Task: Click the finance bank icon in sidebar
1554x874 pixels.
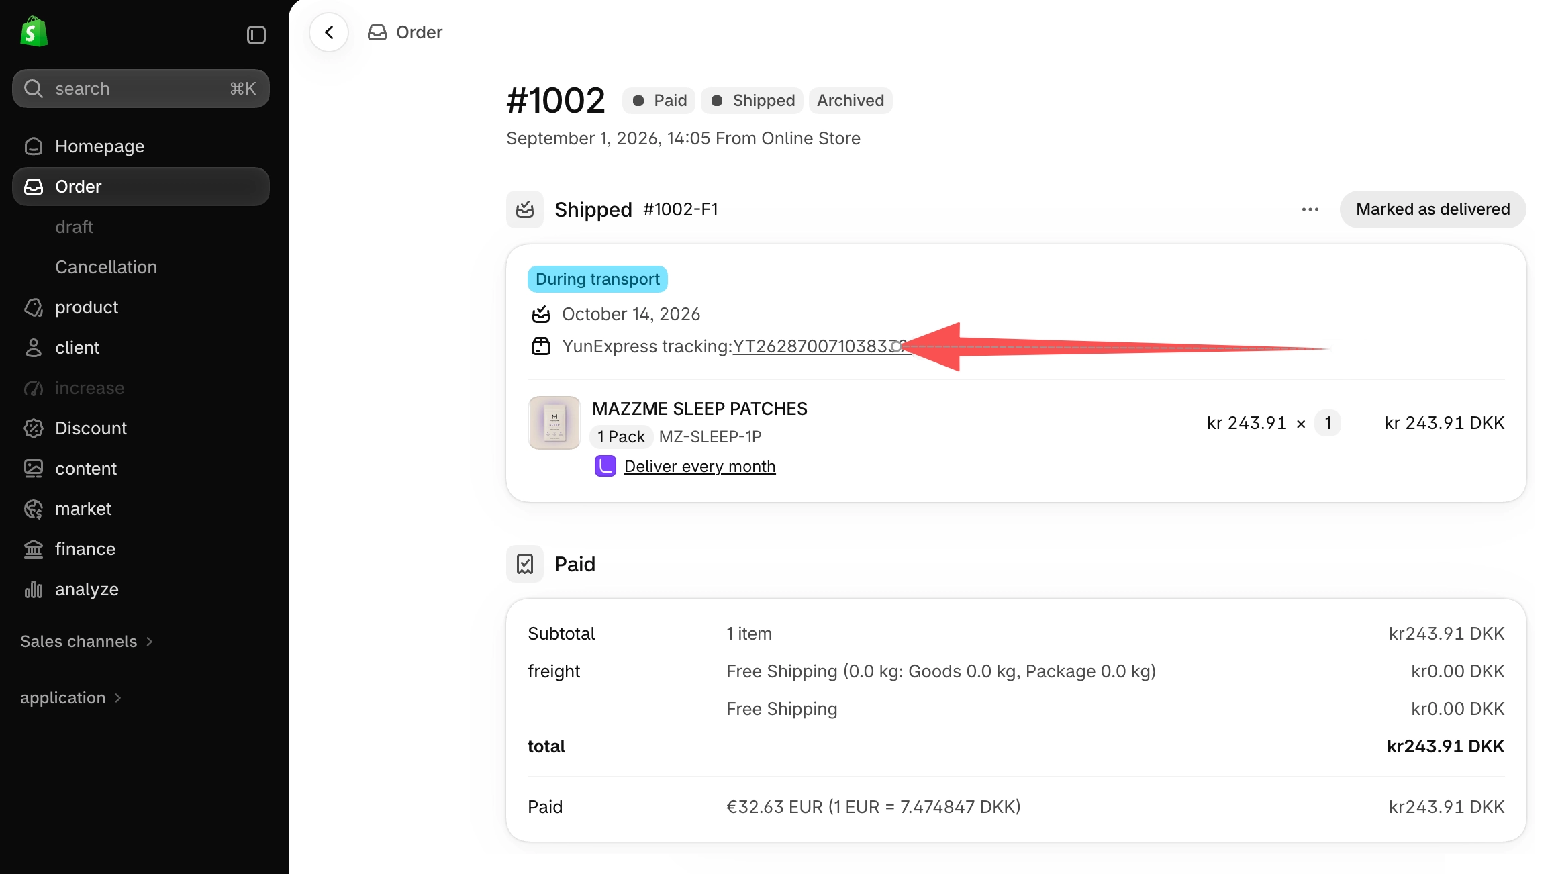Action: pos(34,549)
